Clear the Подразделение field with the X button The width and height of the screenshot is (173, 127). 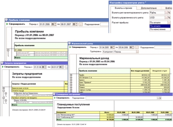point(160,98)
